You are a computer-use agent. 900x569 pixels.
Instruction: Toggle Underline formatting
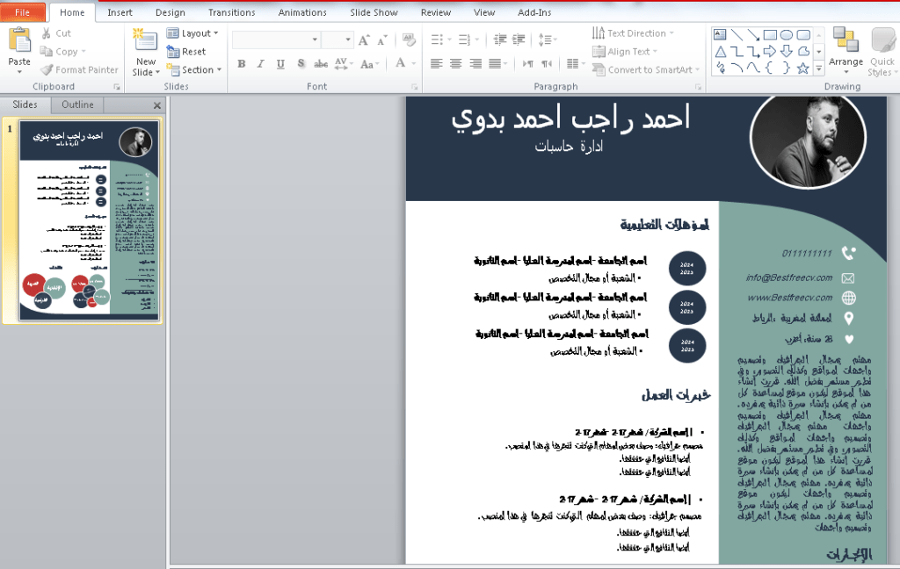click(x=280, y=64)
